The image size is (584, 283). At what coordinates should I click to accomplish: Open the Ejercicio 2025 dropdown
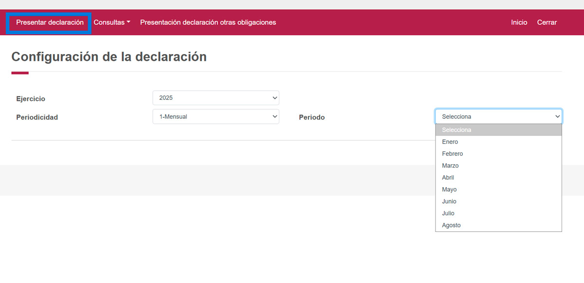pyautogui.click(x=216, y=98)
